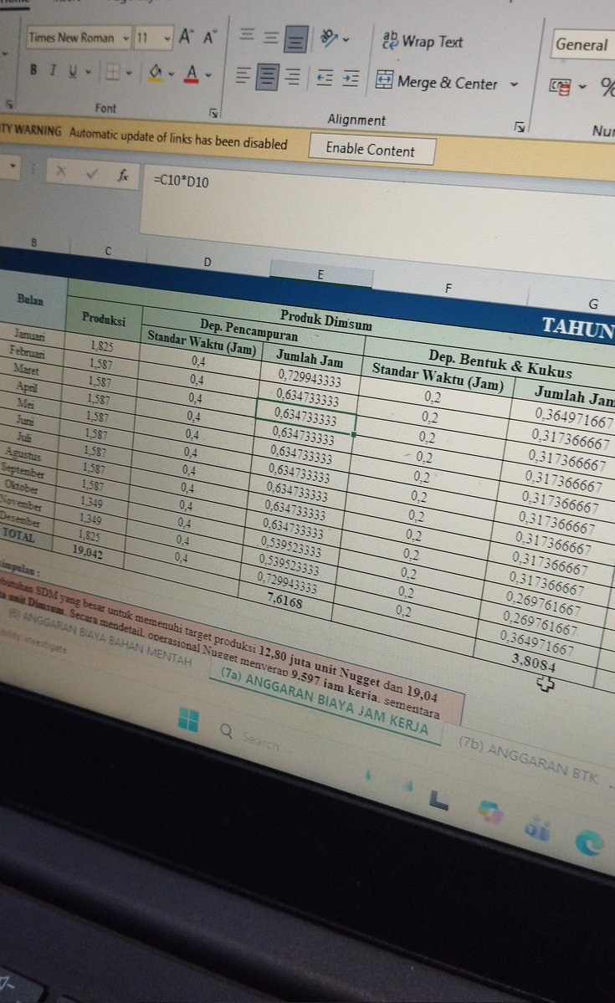The height and width of the screenshot is (1003, 615).
Task: Open the Font dialog launcher
Action: [x=213, y=113]
